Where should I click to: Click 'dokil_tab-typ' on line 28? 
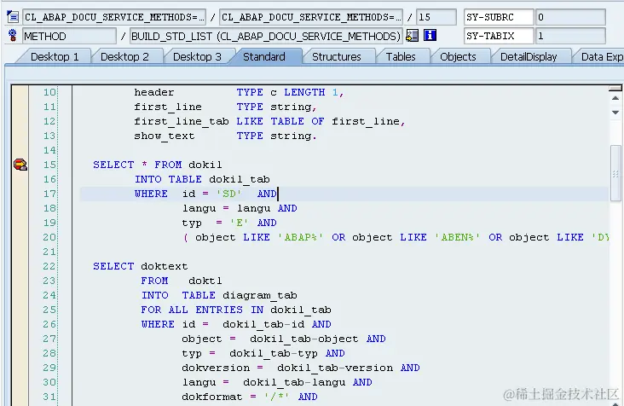coord(274,353)
